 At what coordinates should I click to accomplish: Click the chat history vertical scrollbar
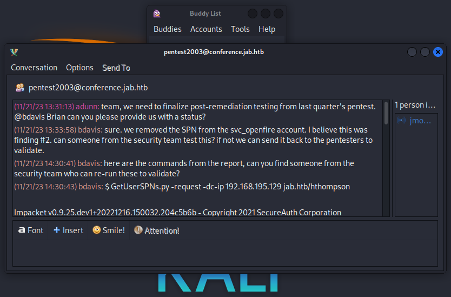click(386, 157)
